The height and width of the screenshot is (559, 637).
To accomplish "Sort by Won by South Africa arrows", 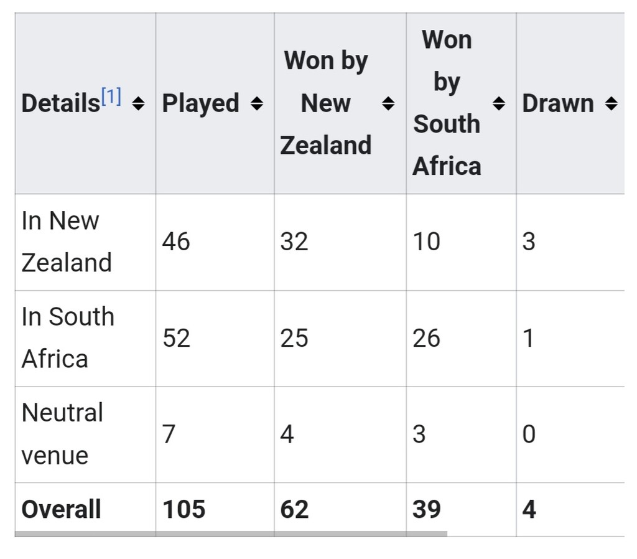I will [499, 104].
